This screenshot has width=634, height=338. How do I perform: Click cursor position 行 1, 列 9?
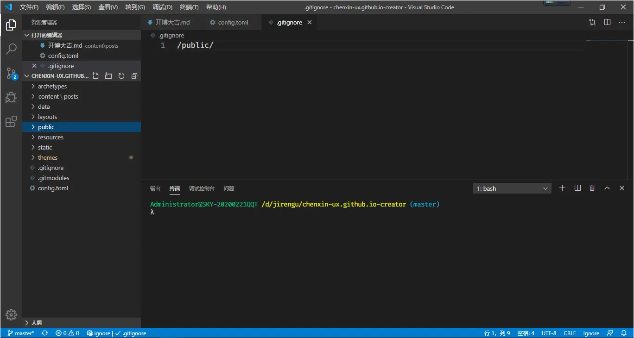pos(497,333)
